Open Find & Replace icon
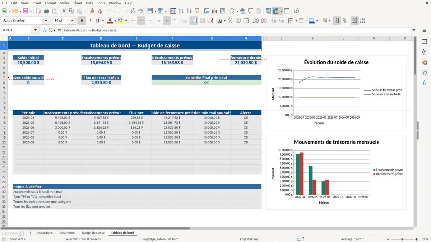Screen dimensions: 431x242 [133, 11]
